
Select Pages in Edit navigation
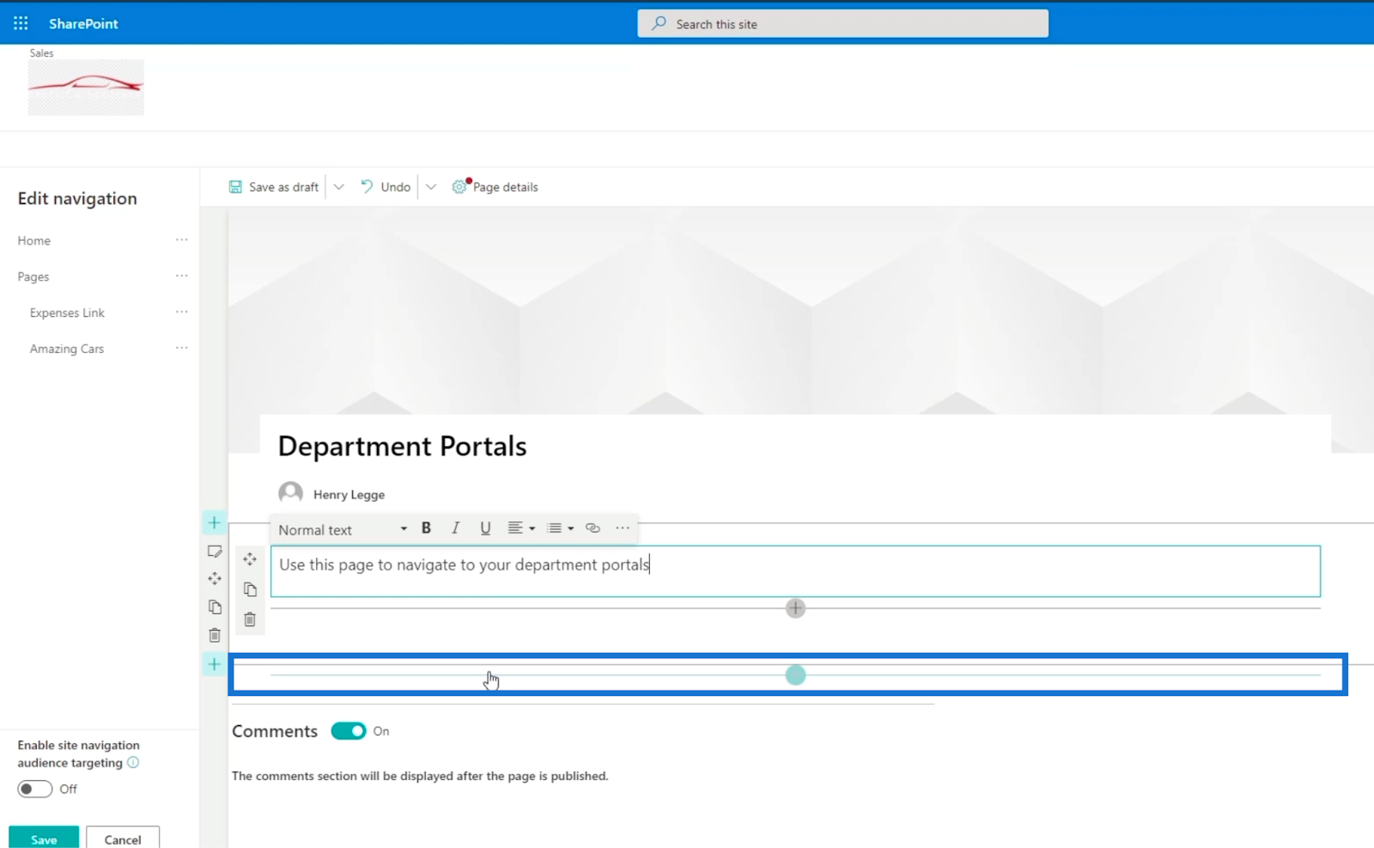click(x=33, y=277)
